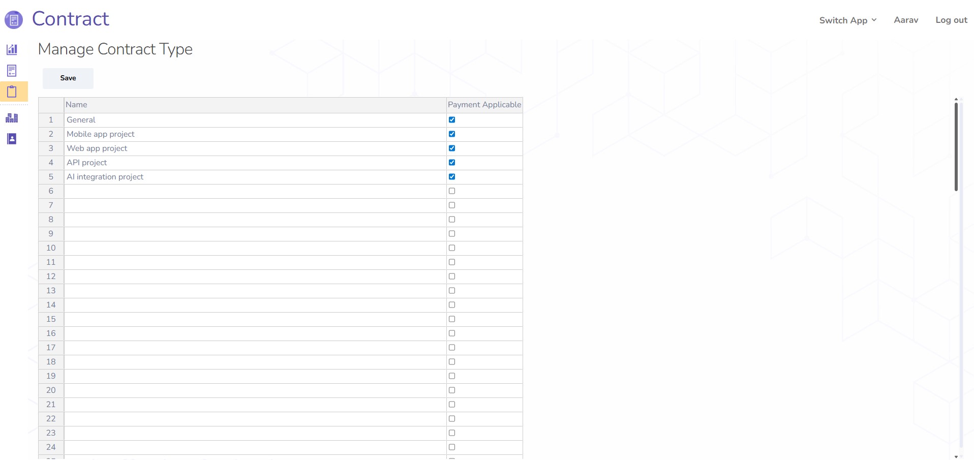Select the Web app project cell
This screenshot has height=460, width=974.
click(x=255, y=148)
